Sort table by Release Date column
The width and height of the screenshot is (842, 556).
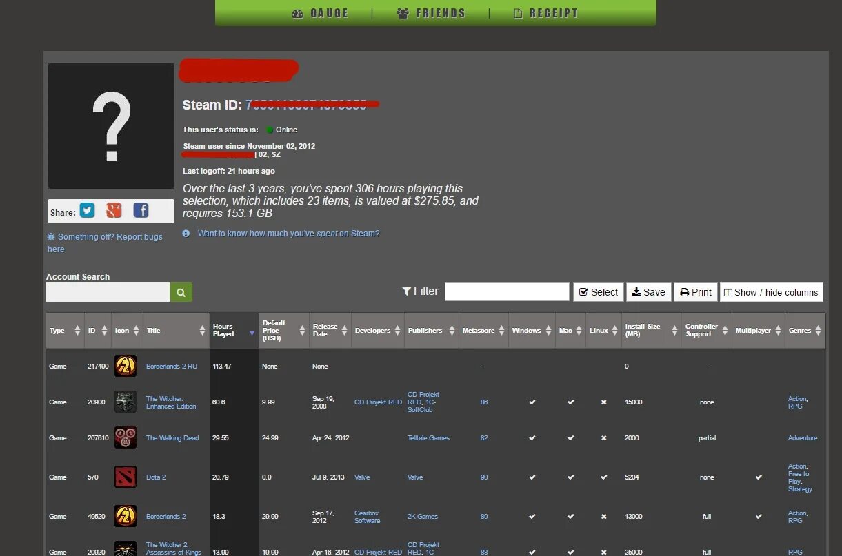[x=330, y=331]
